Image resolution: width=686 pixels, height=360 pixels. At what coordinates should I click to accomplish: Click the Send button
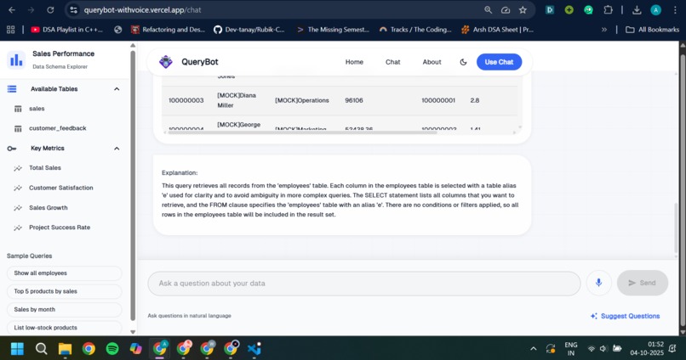(x=643, y=283)
